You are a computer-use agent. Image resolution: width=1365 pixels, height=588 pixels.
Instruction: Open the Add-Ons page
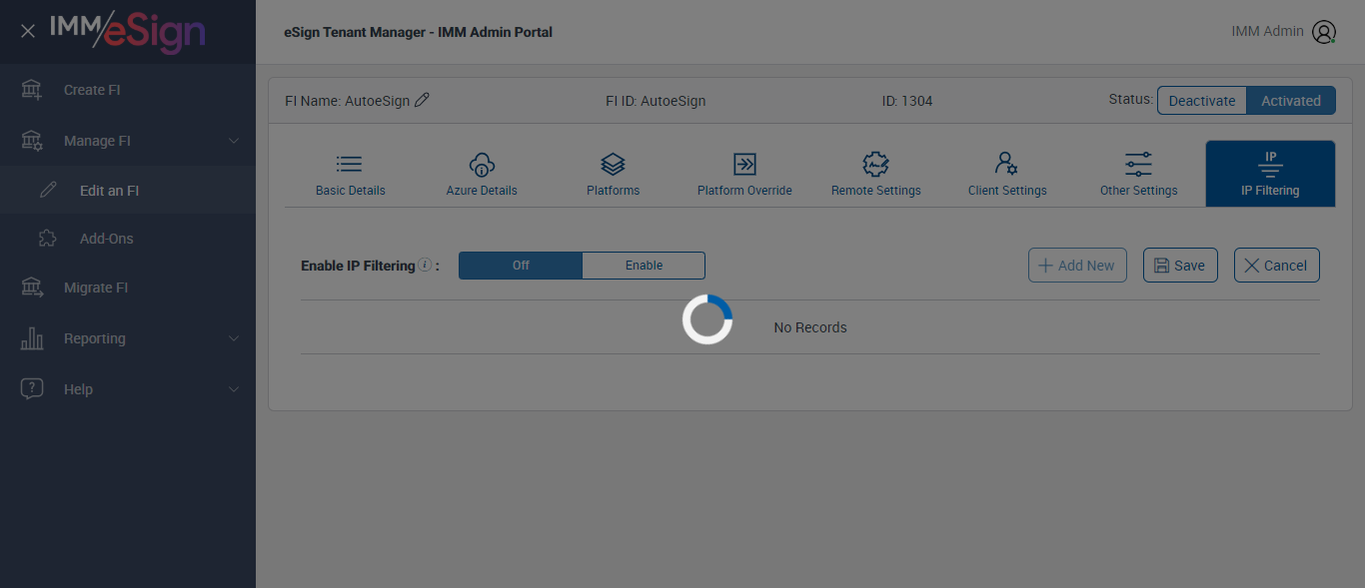(x=128, y=239)
